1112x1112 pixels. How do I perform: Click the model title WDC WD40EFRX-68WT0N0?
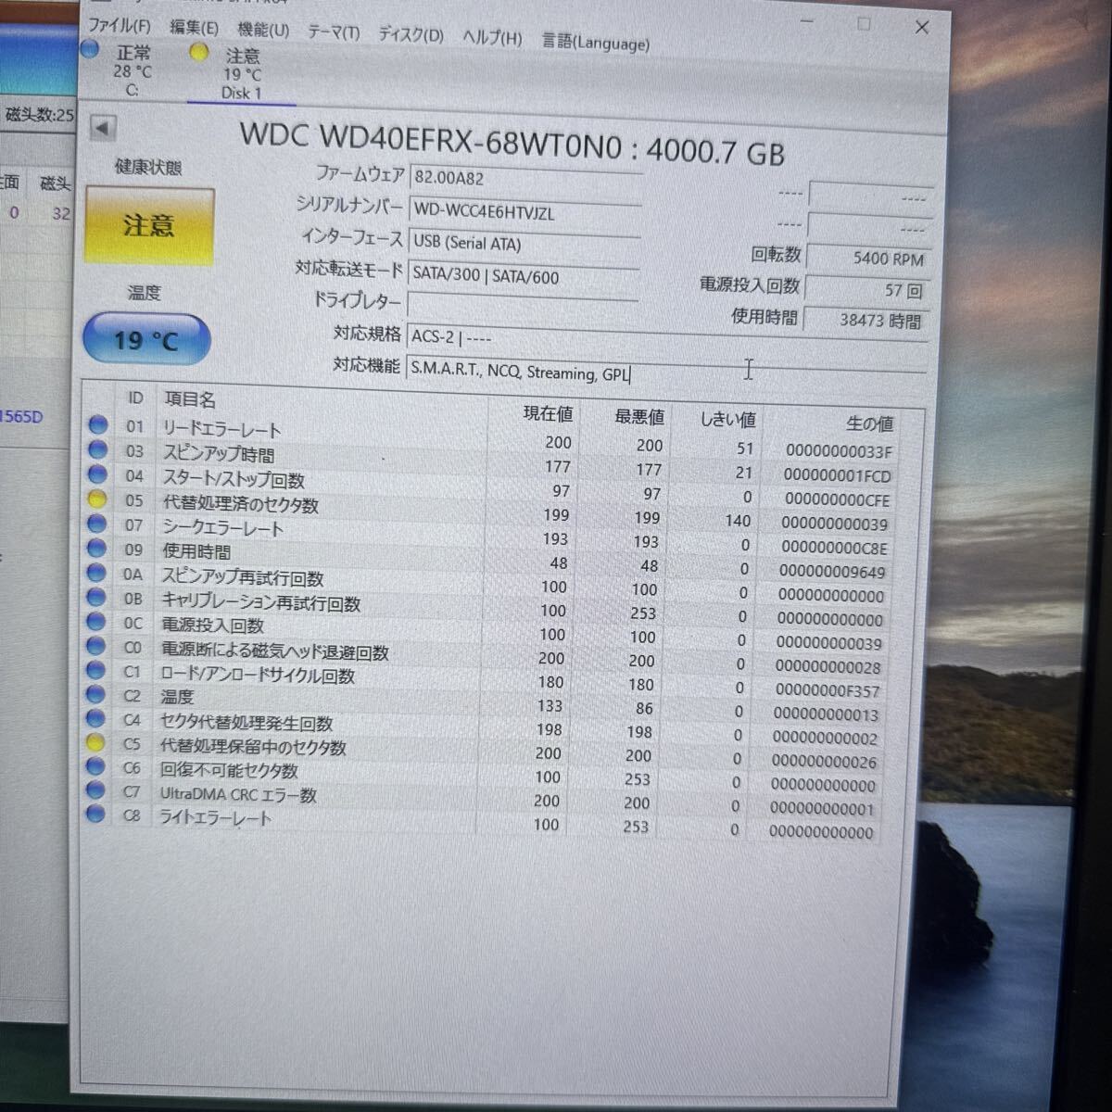click(x=431, y=139)
